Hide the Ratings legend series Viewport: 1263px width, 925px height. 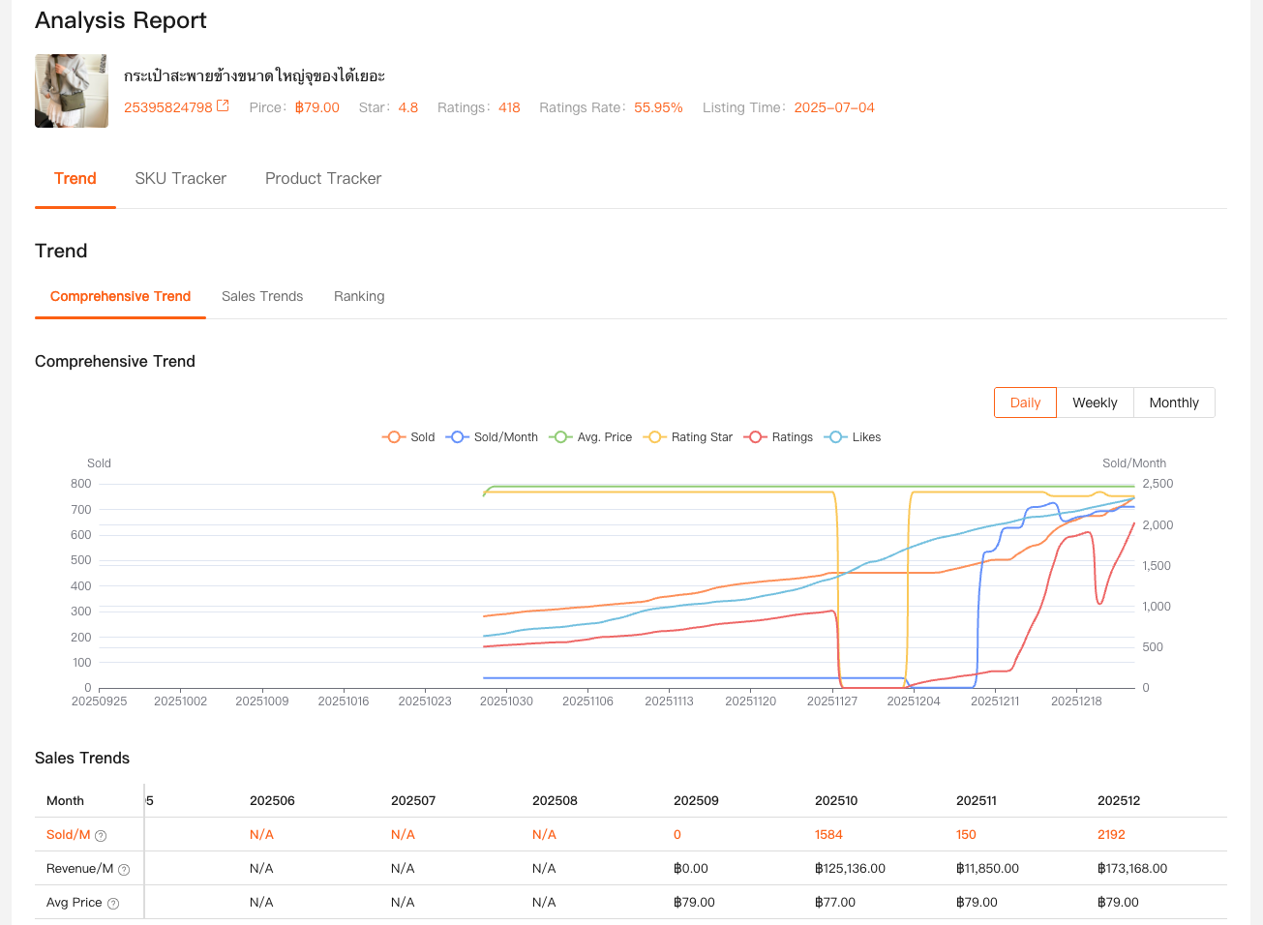click(x=778, y=437)
